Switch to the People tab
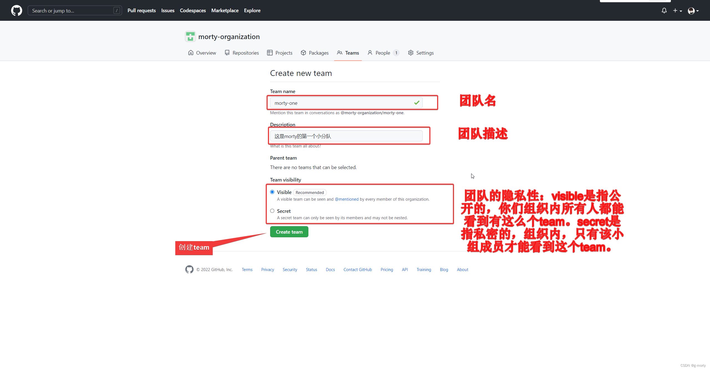This screenshot has width=710, height=370. click(x=383, y=53)
